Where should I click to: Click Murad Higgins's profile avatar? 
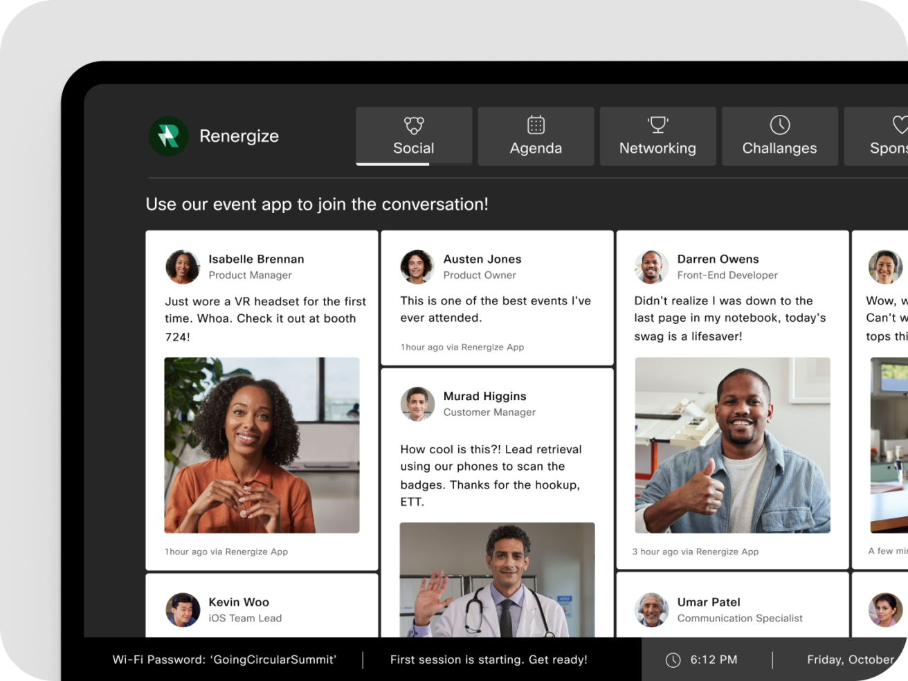tap(417, 403)
